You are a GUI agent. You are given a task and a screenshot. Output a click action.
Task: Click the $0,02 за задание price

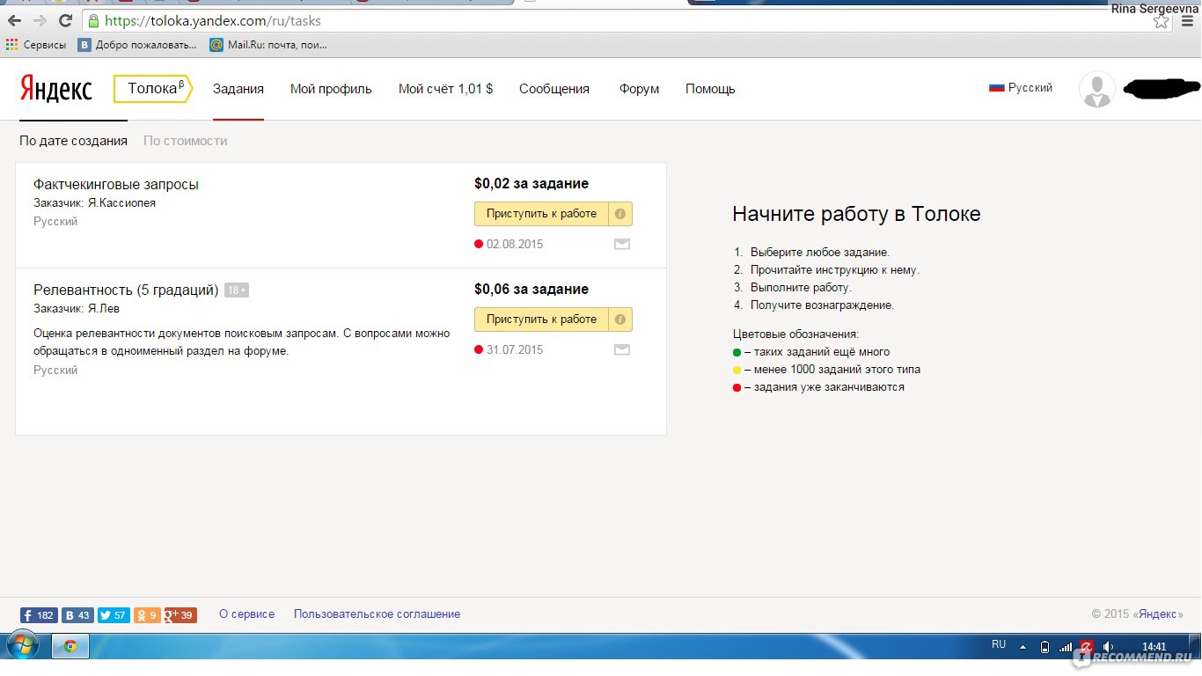click(531, 184)
